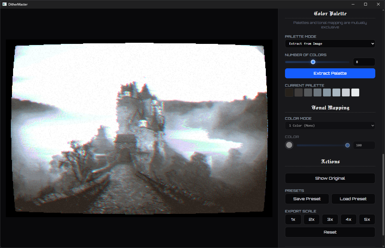This screenshot has height=248, width=385.
Task: Select 4x export scale
Action: point(349,219)
